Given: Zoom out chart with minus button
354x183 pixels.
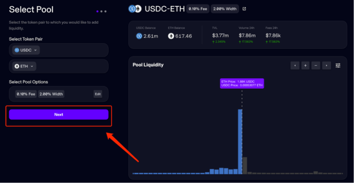Looking at the screenshot, I should (316, 65).
